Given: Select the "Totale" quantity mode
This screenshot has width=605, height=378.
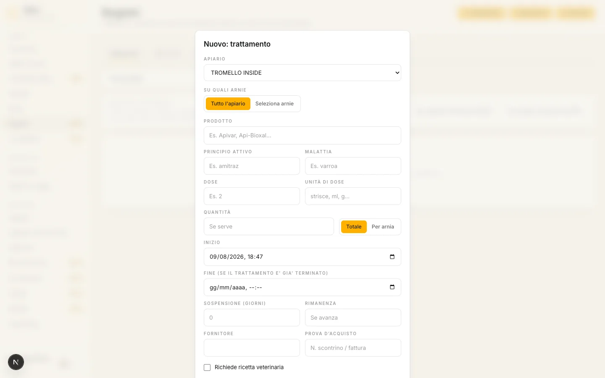Looking at the screenshot, I should 354,227.
